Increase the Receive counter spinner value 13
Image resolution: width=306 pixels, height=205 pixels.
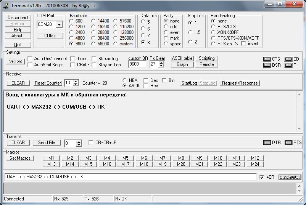(x=76, y=81)
